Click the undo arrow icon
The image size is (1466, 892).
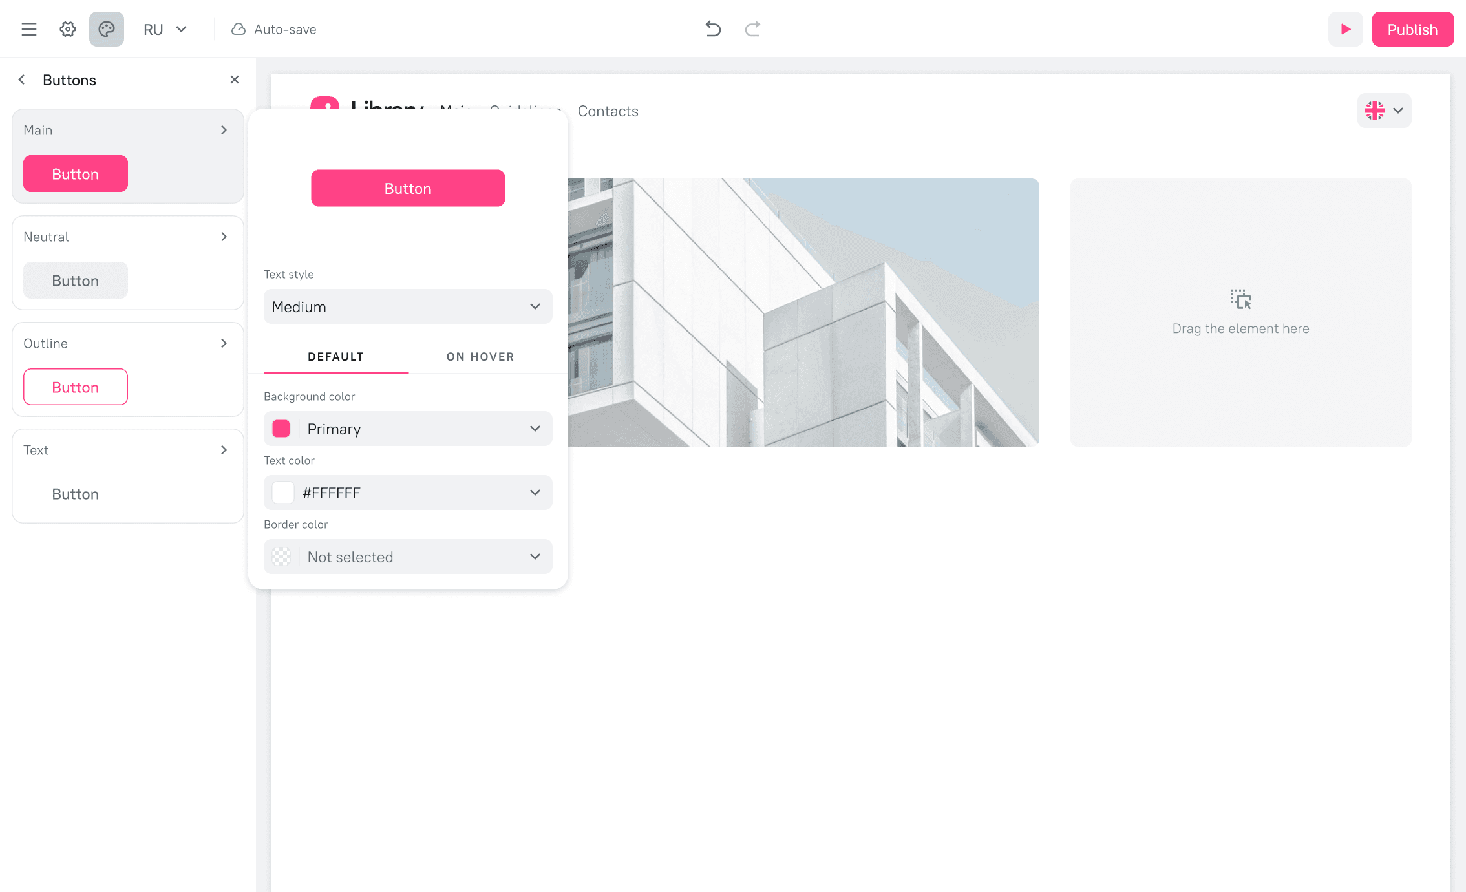tap(713, 29)
